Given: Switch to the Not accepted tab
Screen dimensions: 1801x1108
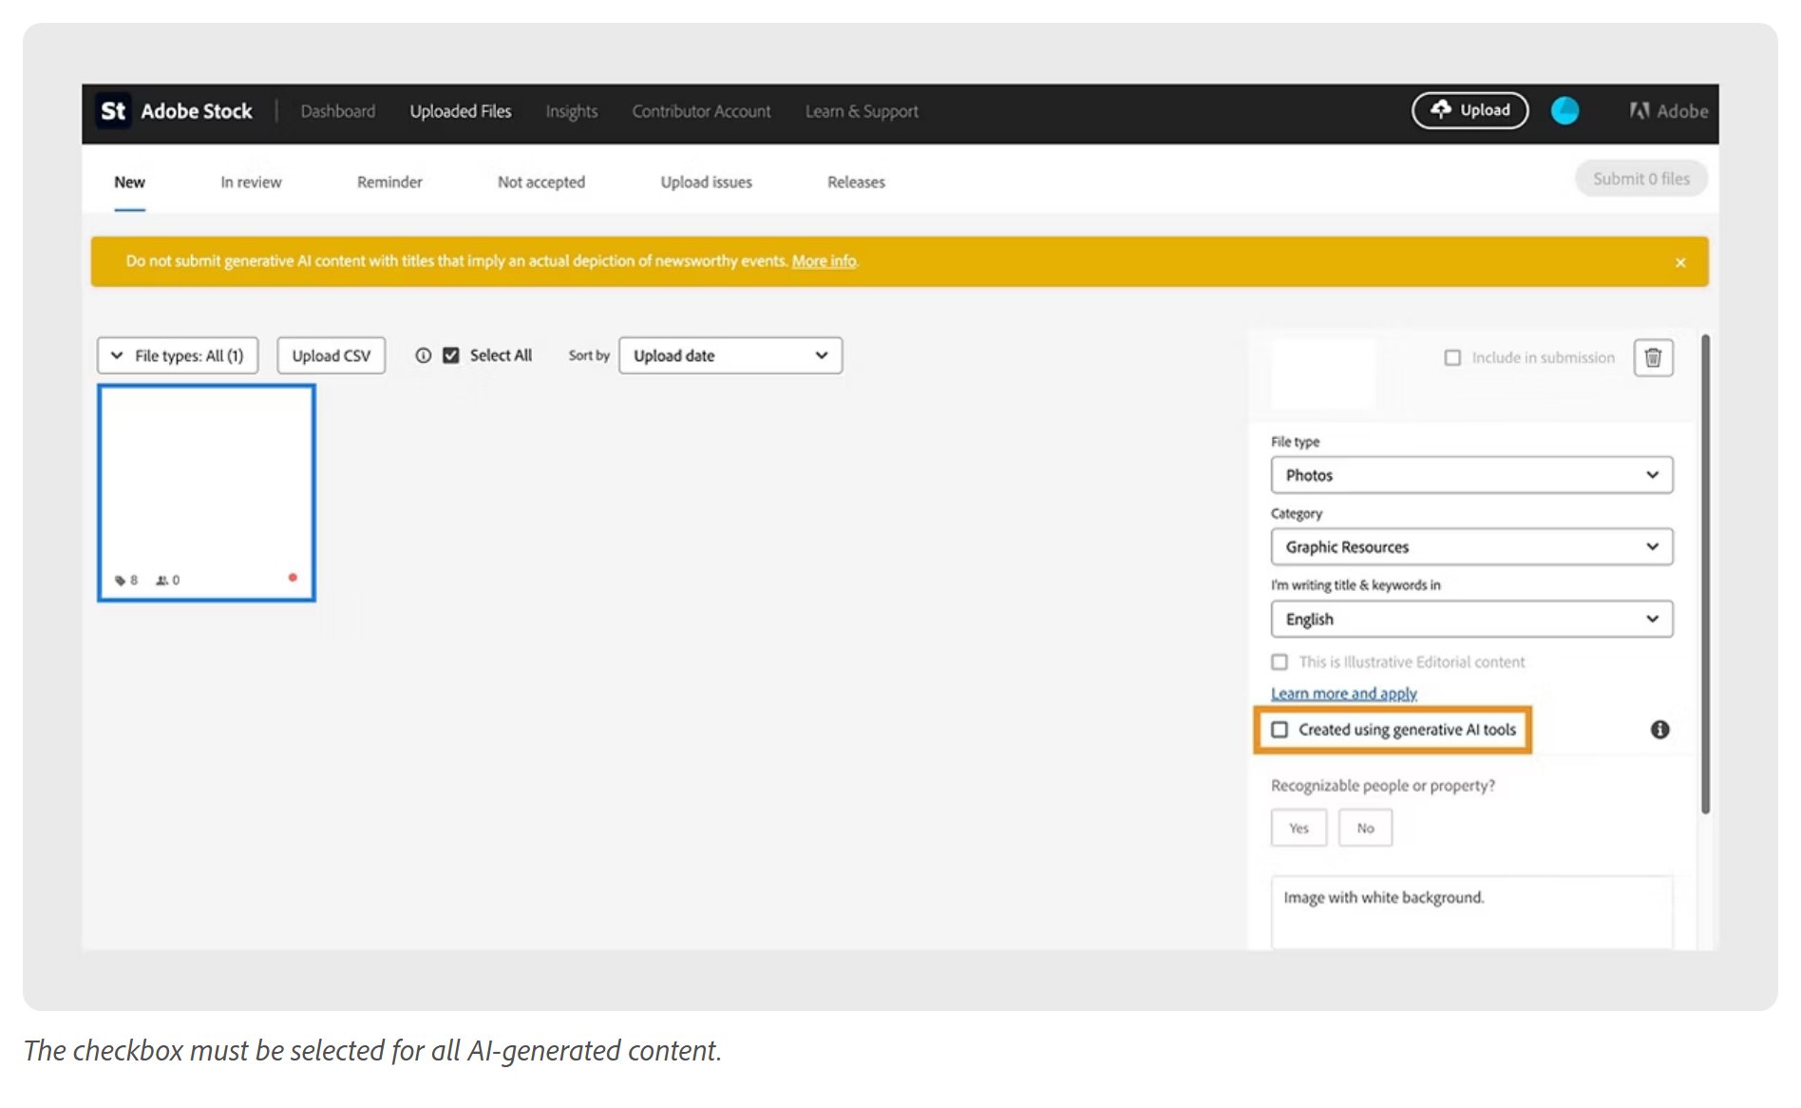Looking at the screenshot, I should 541,182.
